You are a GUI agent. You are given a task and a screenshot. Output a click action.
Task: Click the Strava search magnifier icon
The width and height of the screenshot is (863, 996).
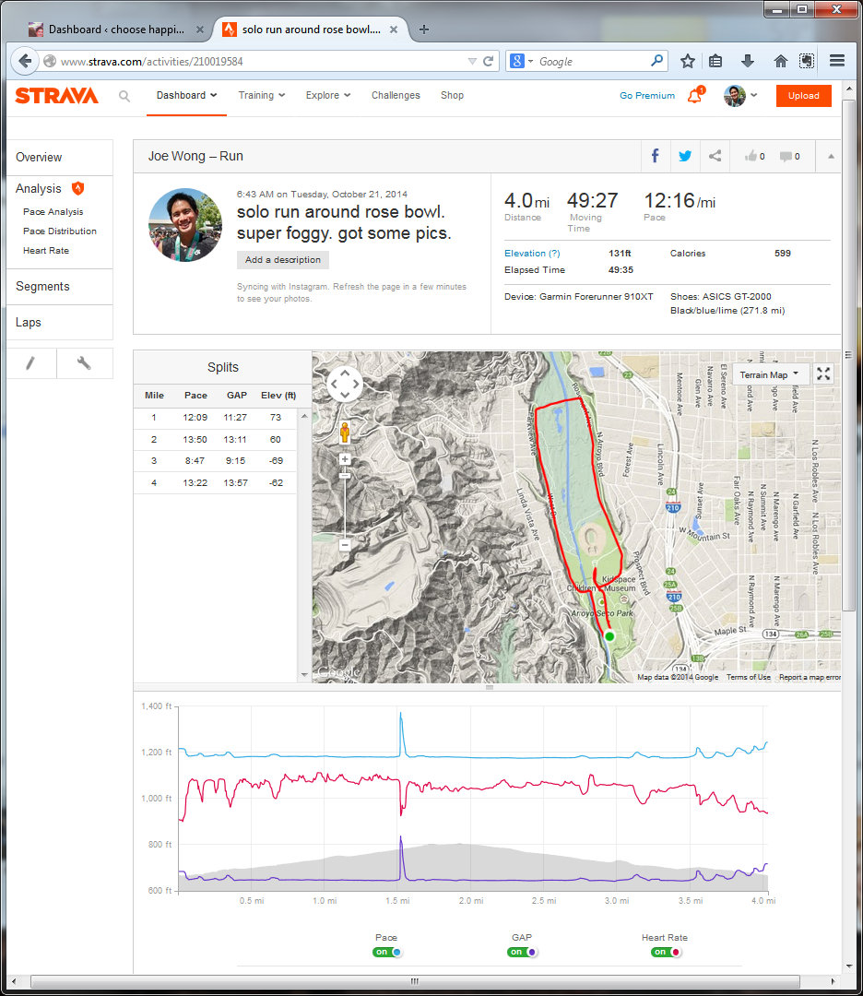point(124,96)
